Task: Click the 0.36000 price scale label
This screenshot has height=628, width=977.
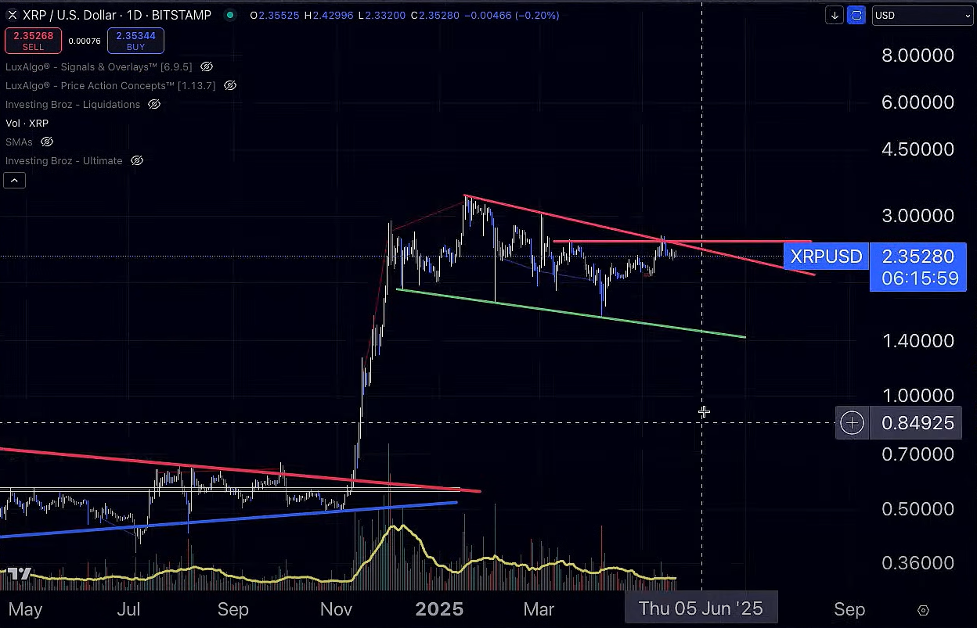Action: pyautogui.click(x=918, y=563)
